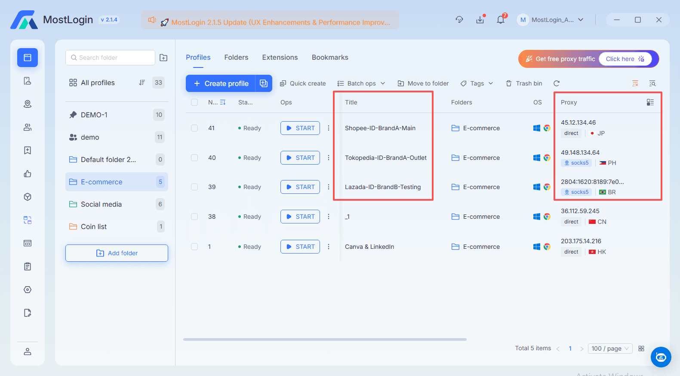Click the support headset icon in title bar
Screen dimensions: 680x376
pyautogui.click(x=459, y=20)
